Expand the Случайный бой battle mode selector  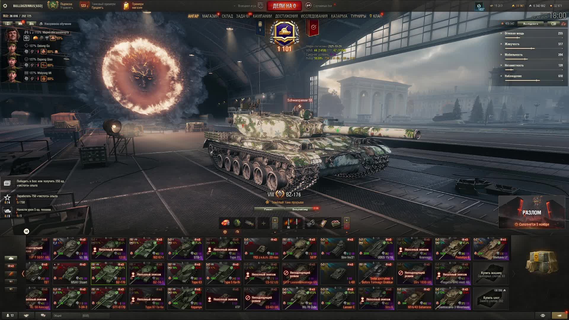(x=322, y=6)
